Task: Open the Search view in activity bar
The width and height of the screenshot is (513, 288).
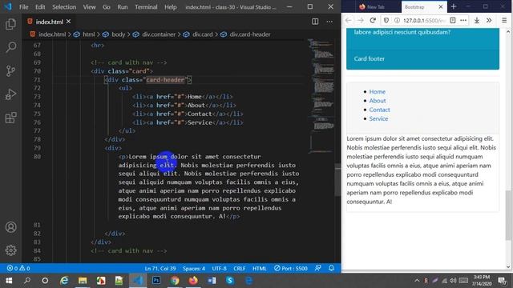Action: click(x=10, y=47)
